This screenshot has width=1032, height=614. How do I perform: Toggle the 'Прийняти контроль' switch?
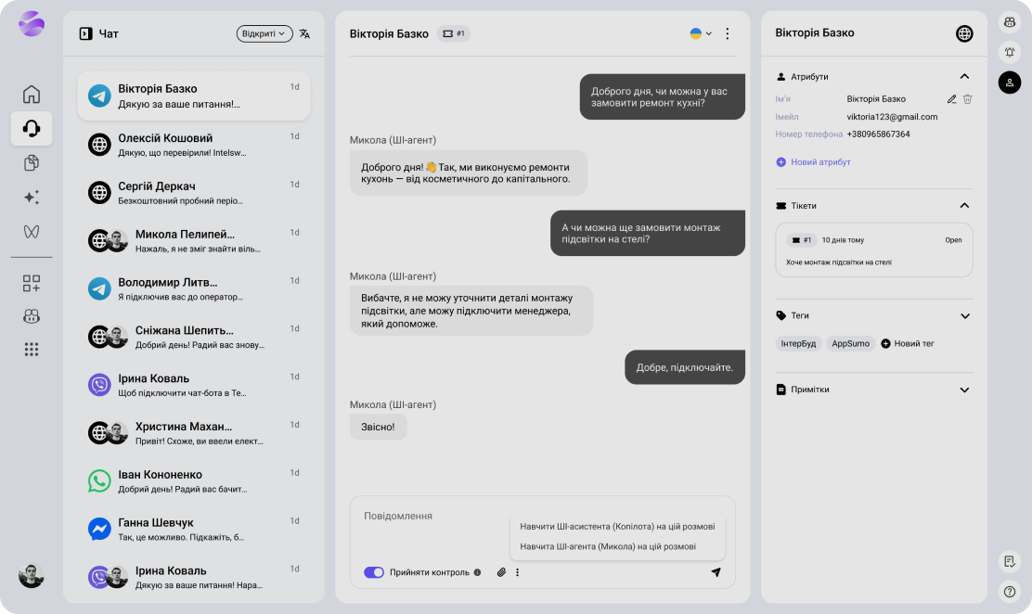click(374, 572)
